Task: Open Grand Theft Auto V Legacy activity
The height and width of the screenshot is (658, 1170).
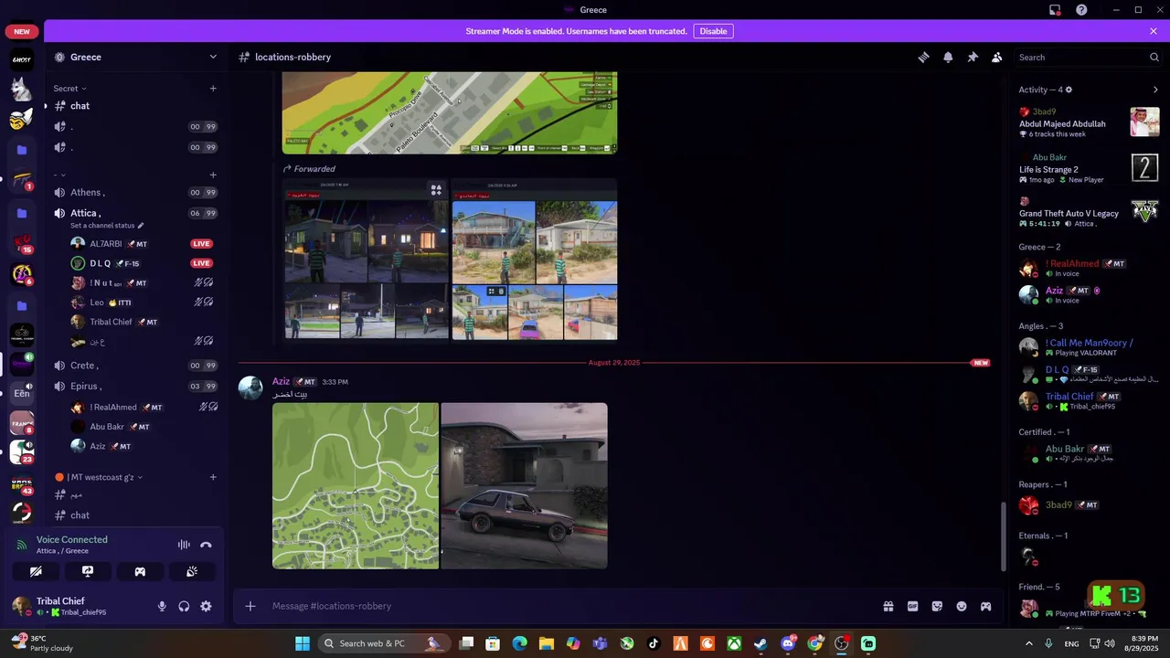Action: [x=1089, y=212]
